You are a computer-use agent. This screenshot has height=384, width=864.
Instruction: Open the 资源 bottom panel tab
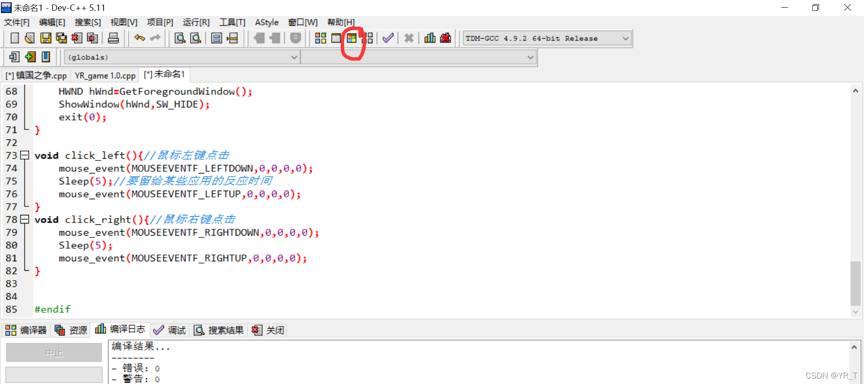pyautogui.click(x=71, y=330)
